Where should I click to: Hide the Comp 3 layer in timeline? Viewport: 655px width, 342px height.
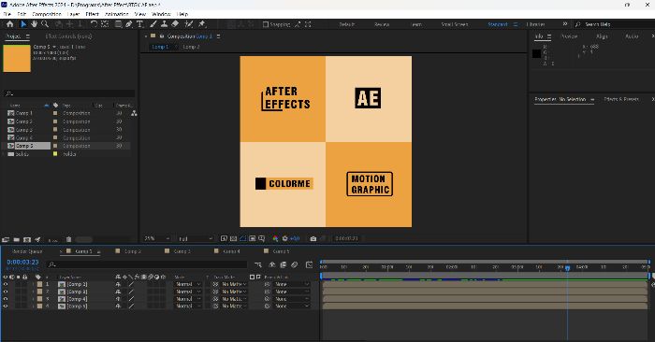click(x=6, y=292)
